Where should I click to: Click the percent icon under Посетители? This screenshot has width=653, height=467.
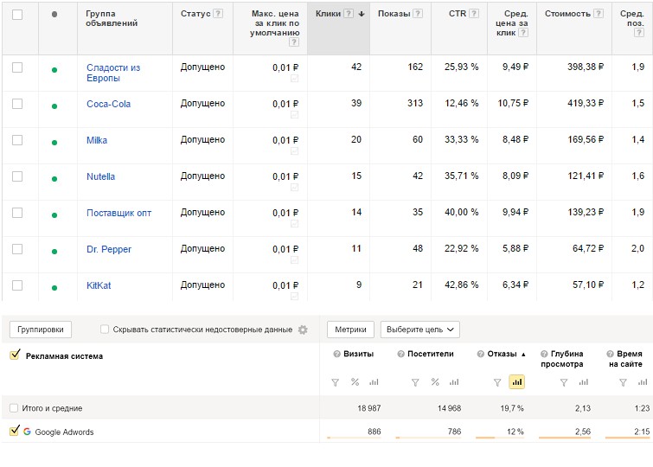(434, 382)
